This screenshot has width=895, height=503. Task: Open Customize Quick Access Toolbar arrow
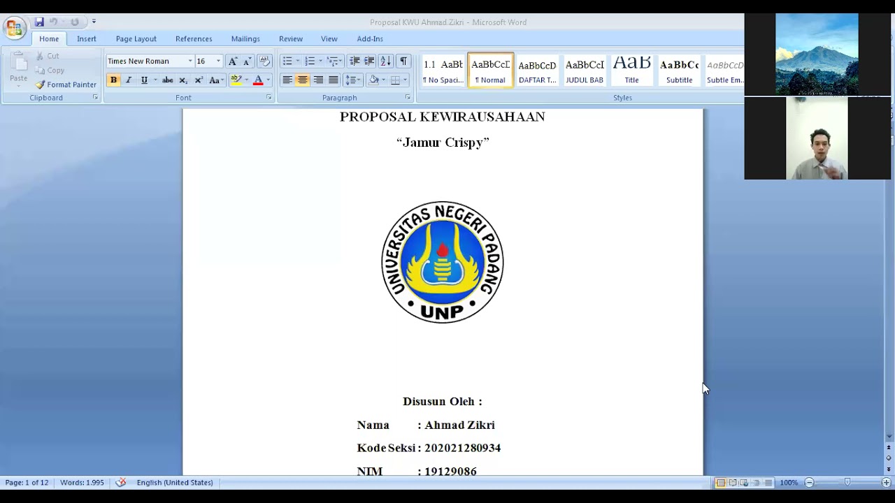94,22
